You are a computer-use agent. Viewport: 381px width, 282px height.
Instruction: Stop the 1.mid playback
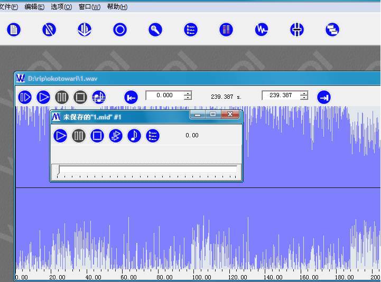point(97,136)
